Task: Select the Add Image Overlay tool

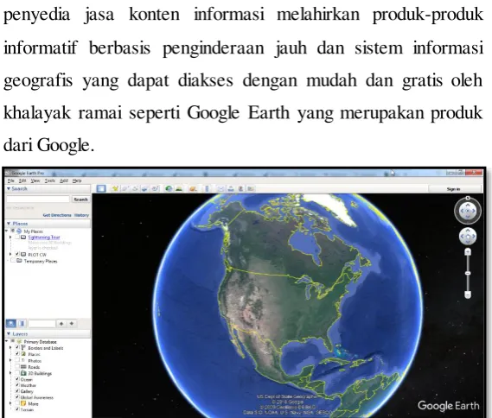Action: point(144,188)
